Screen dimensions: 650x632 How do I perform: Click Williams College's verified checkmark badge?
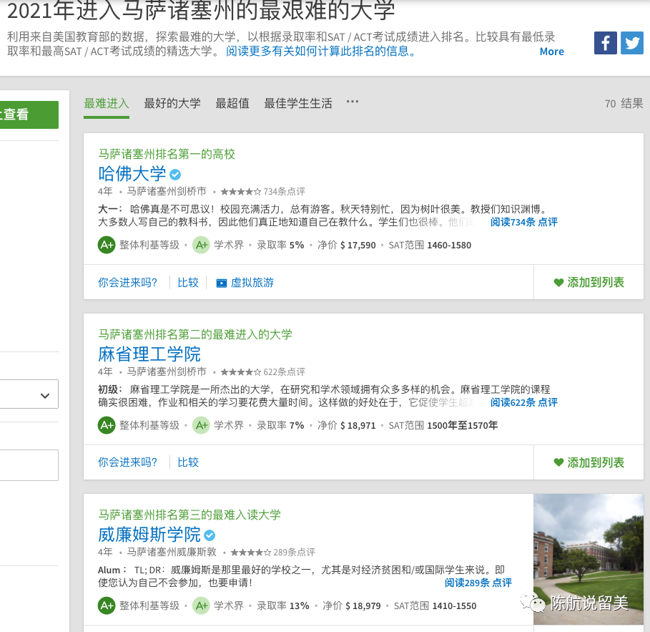pos(210,535)
